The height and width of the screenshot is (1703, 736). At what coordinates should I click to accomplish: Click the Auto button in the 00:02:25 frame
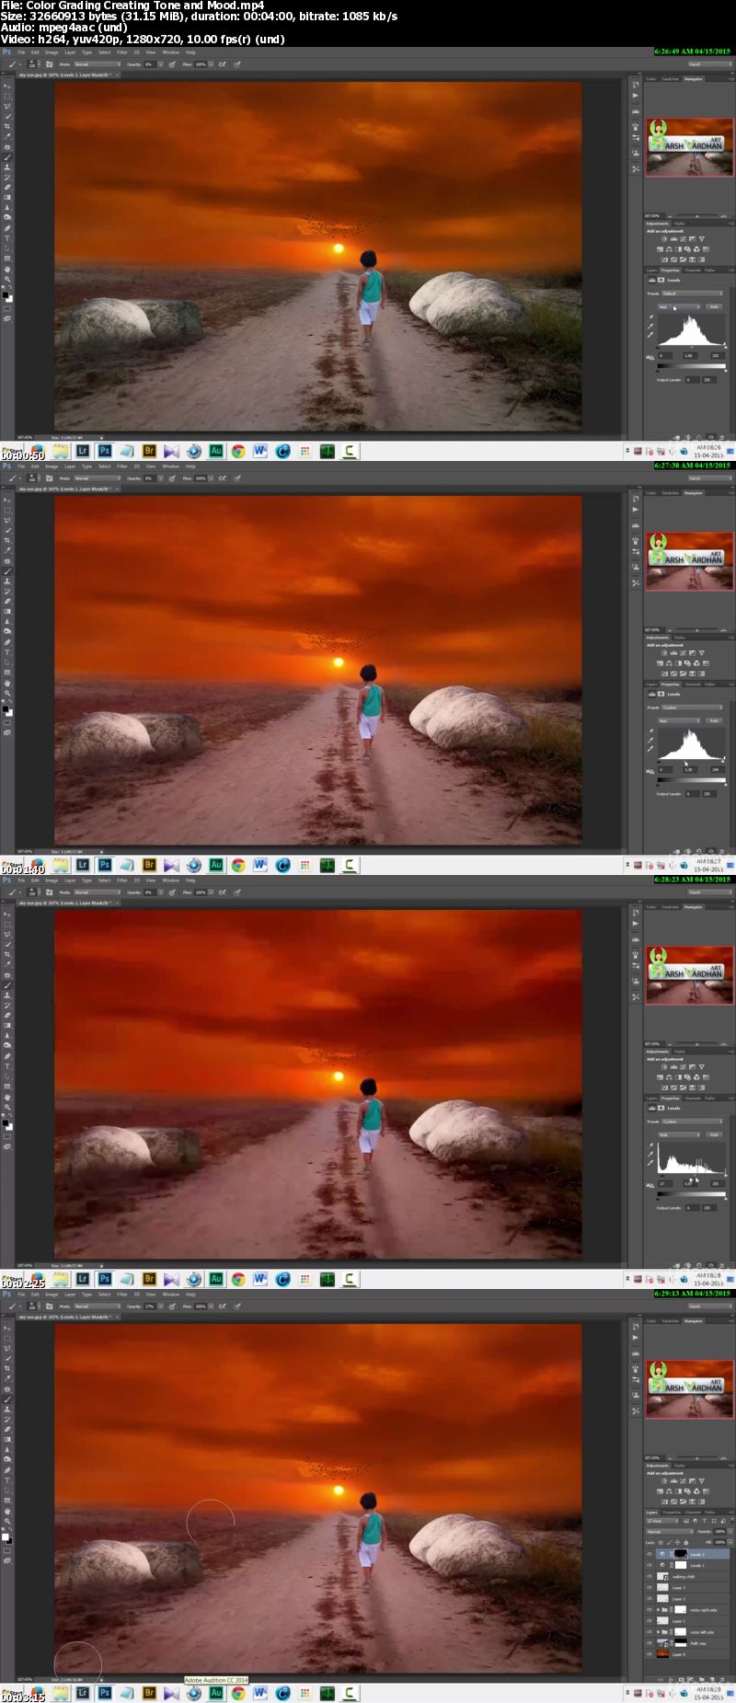coord(714,1134)
